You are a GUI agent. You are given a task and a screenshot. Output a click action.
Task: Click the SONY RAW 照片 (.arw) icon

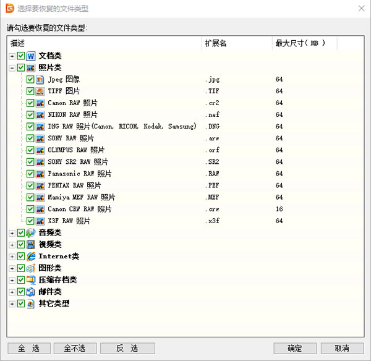click(40, 138)
